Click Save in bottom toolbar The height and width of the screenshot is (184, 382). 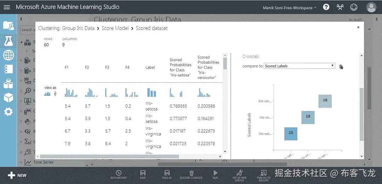click(143, 175)
